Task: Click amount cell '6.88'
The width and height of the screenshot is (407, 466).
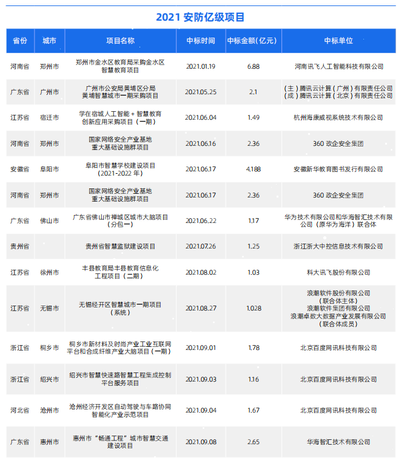Action: click(254, 66)
